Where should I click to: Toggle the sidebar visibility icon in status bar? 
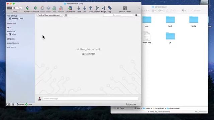8,104
